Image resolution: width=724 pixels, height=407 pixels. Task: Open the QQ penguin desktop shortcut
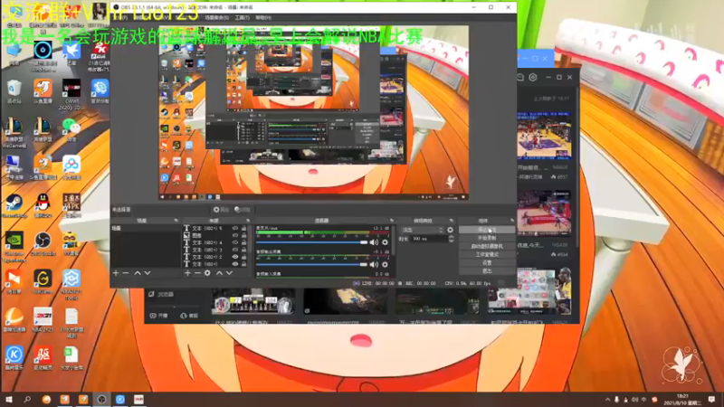[x=43, y=206]
